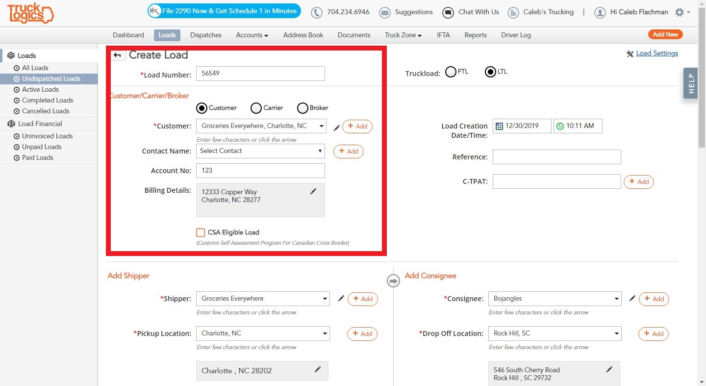This screenshot has height=386, width=706.
Task: Click the Account No field
Action: pyautogui.click(x=260, y=171)
